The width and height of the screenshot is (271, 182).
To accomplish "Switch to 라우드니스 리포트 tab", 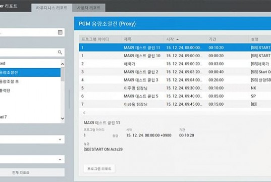I will (x=51, y=8).
